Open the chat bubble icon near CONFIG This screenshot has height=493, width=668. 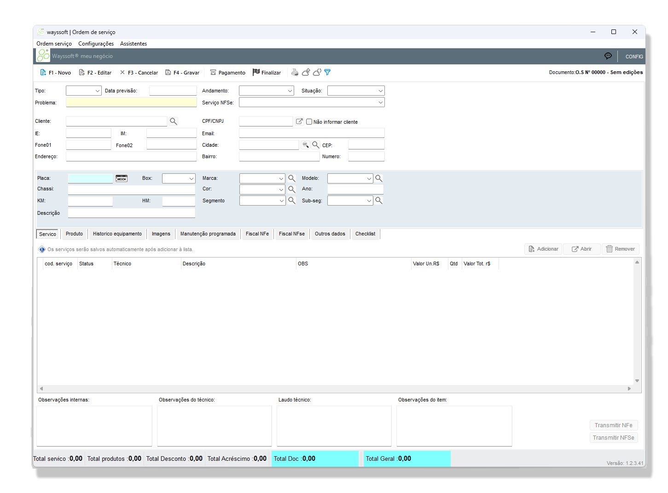coord(608,56)
